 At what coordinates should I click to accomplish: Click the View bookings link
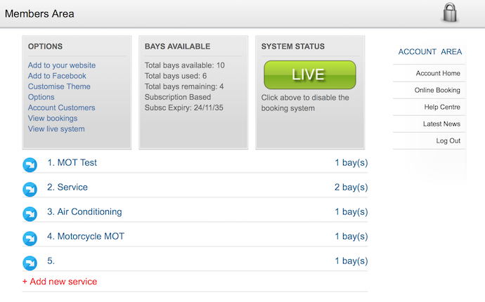tap(53, 118)
